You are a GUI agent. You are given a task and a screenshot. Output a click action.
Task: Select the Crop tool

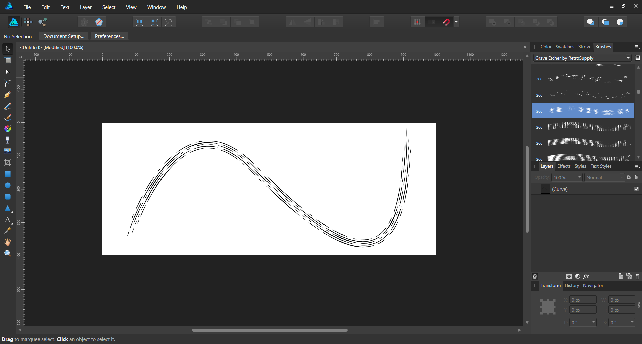pos(8,163)
